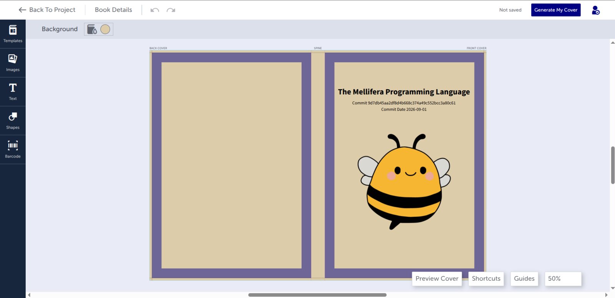Click the scroll left arrow

[x=29, y=295]
